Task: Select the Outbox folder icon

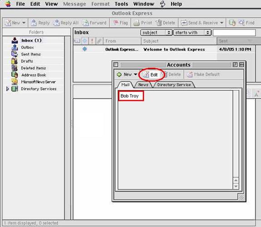Action: point(15,47)
